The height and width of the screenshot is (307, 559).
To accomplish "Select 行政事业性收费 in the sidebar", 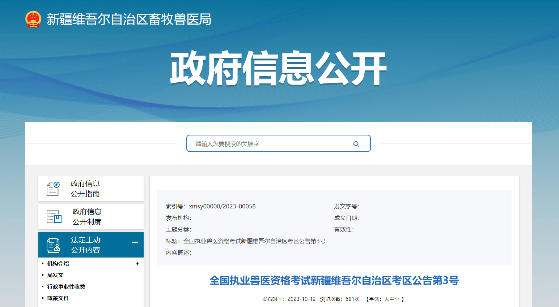I will click(66, 287).
